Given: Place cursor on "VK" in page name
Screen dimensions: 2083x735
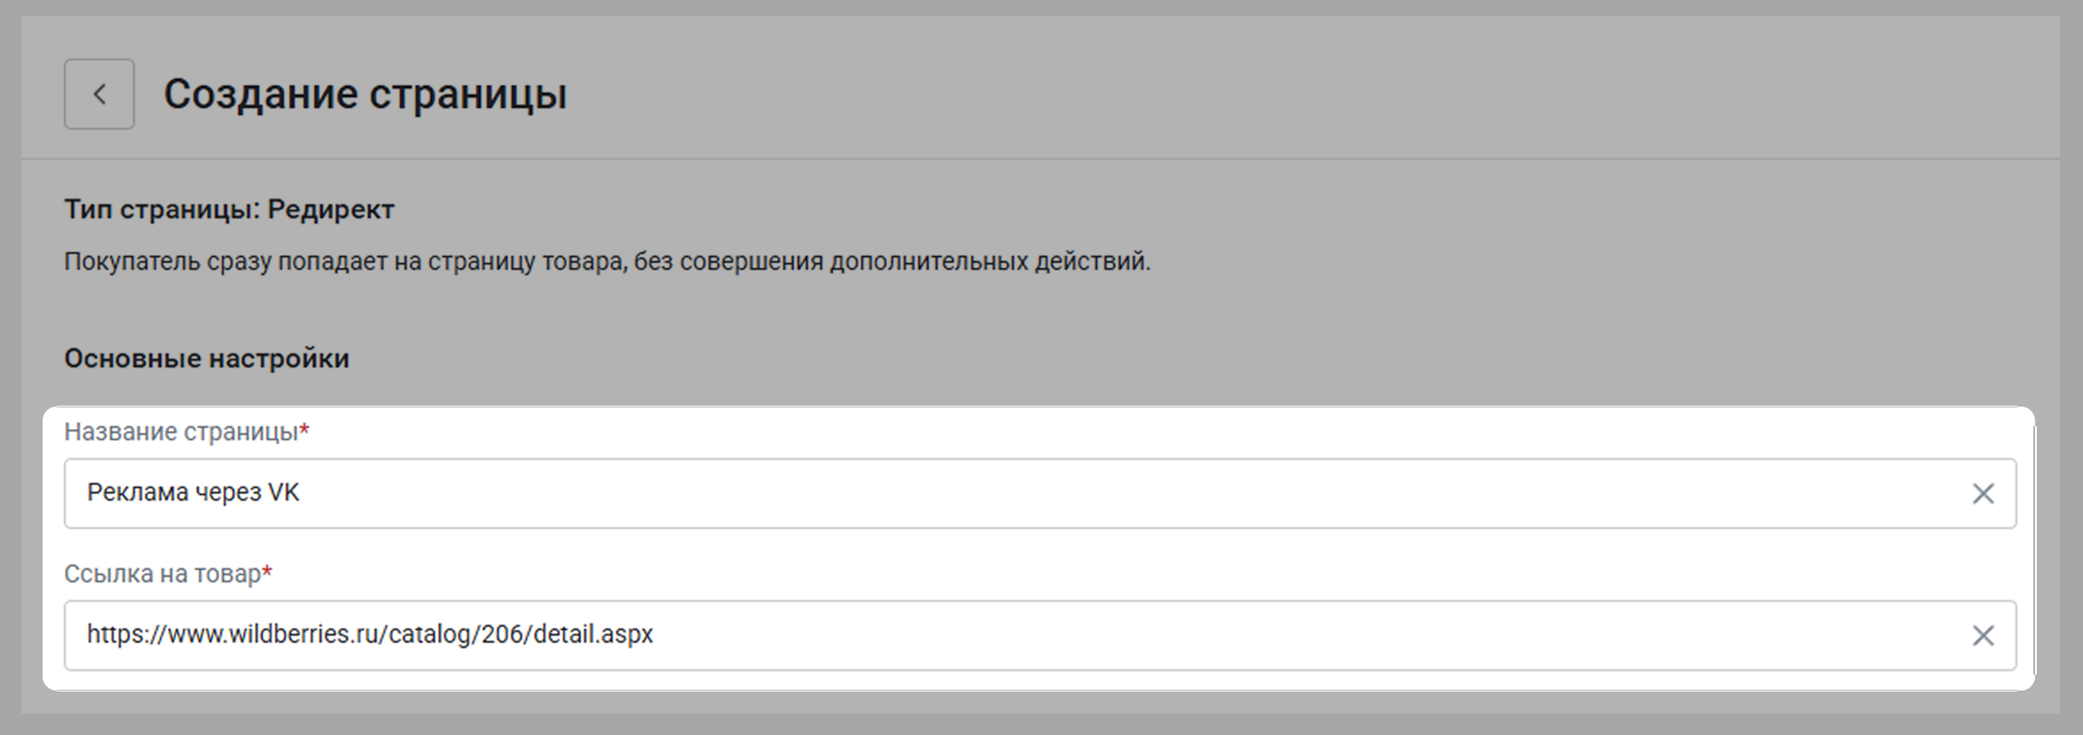Looking at the screenshot, I should [x=283, y=493].
